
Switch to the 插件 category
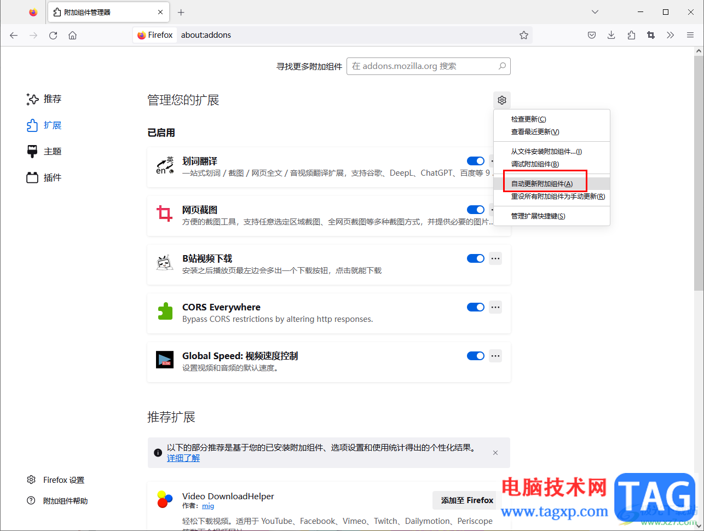point(44,178)
